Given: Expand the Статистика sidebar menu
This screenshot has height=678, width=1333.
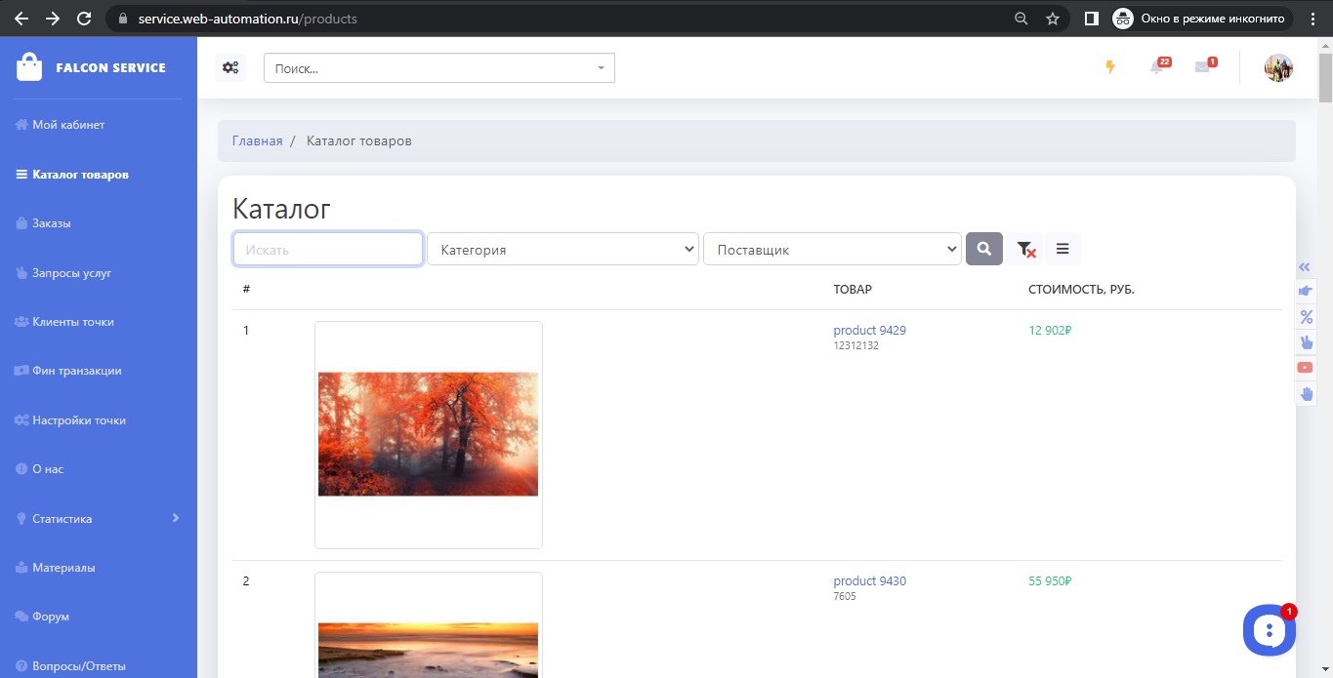Looking at the screenshot, I should [98, 518].
